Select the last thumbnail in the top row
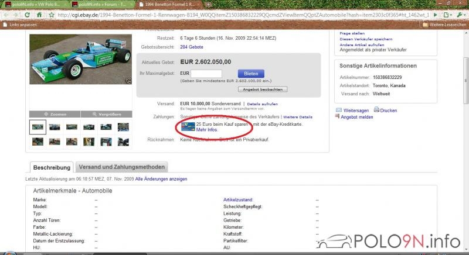 coord(123,127)
